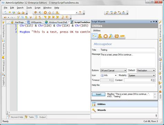Screen dimensions: 164x125
Task: Click 'Chr(115)' in code line 1
Action: (26, 25)
